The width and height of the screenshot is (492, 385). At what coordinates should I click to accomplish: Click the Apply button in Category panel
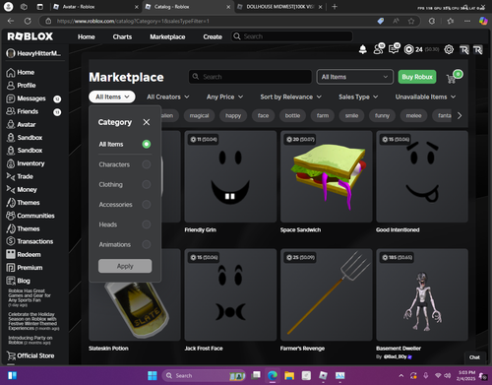click(x=125, y=266)
